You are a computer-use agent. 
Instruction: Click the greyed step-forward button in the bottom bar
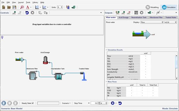[9, 103]
